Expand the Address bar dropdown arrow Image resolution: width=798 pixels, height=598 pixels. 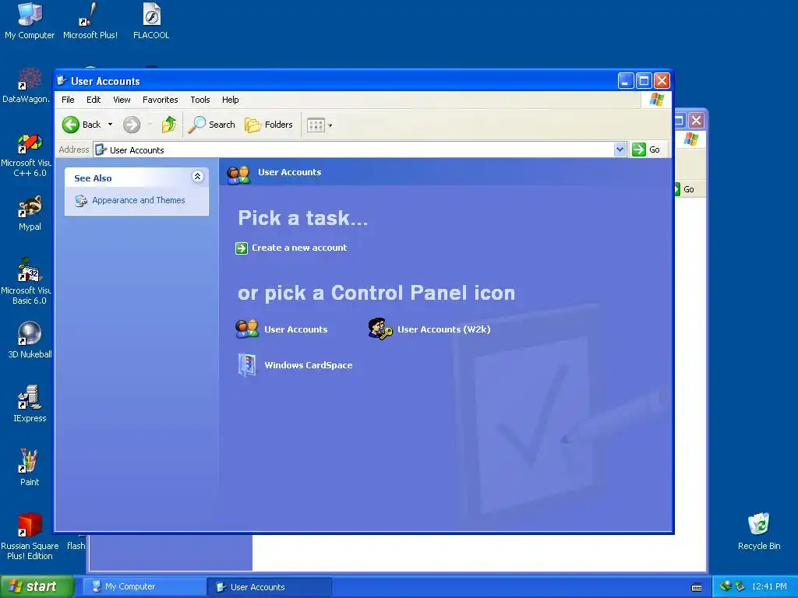tap(620, 149)
